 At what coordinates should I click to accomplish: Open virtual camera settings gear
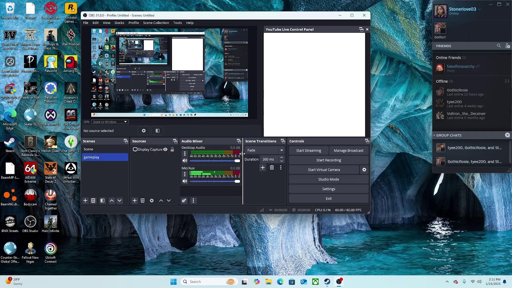tap(364, 170)
